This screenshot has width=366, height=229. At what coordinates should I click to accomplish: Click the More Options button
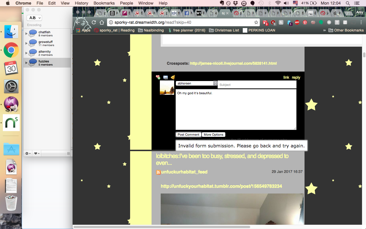tap(214, 135)
